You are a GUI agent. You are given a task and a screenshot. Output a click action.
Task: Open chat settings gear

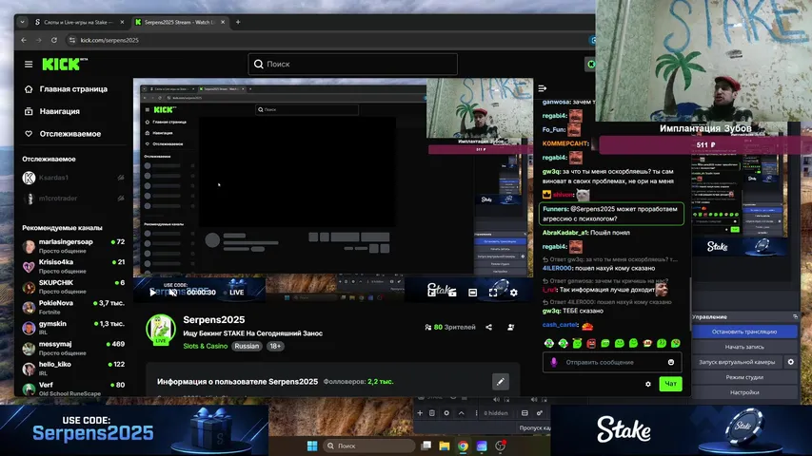pyautogui.click(x=648, y=384)
